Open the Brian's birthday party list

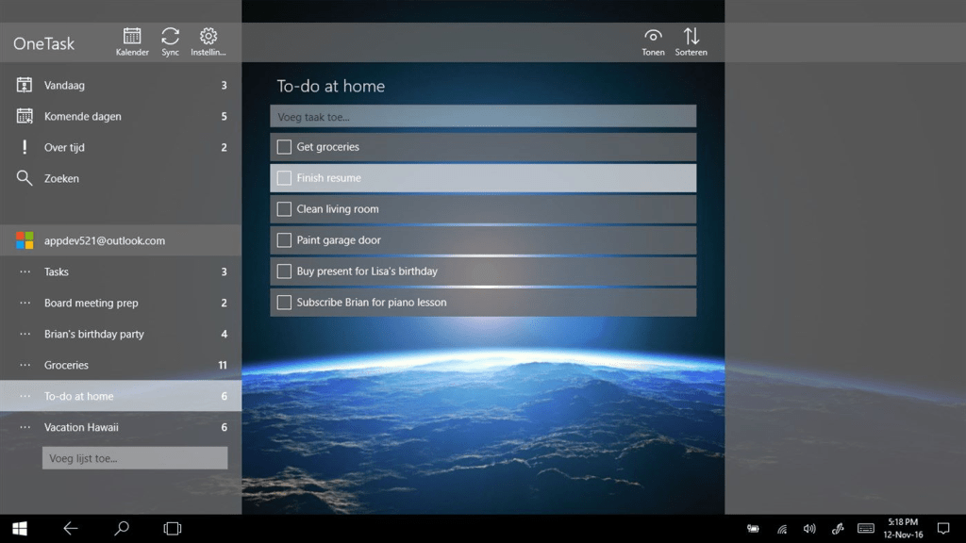(94, 334)
